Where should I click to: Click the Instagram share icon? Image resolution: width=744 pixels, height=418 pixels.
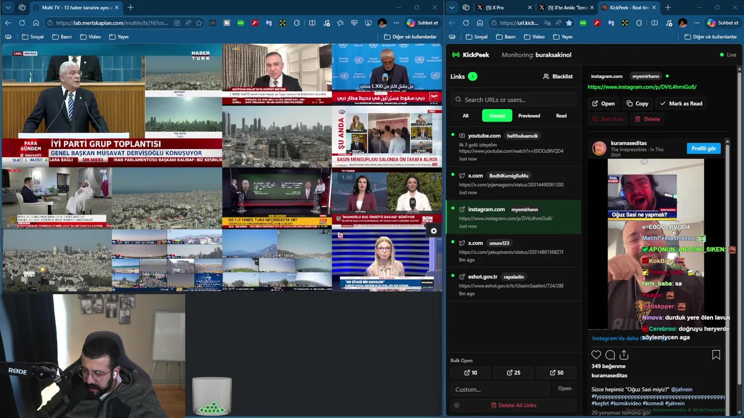(x=624, y=355)
